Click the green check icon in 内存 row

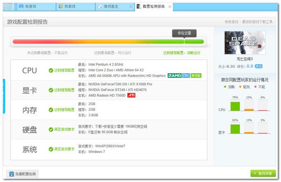[x=51, y=110]
